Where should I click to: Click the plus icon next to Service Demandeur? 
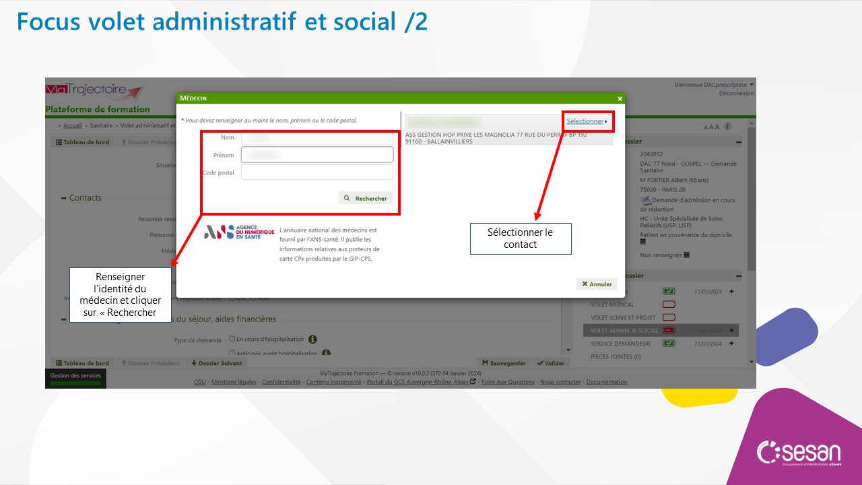pos(731,344)
